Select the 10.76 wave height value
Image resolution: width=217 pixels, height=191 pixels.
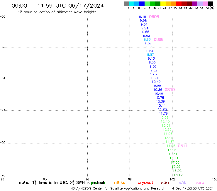(x=160, y=98)
